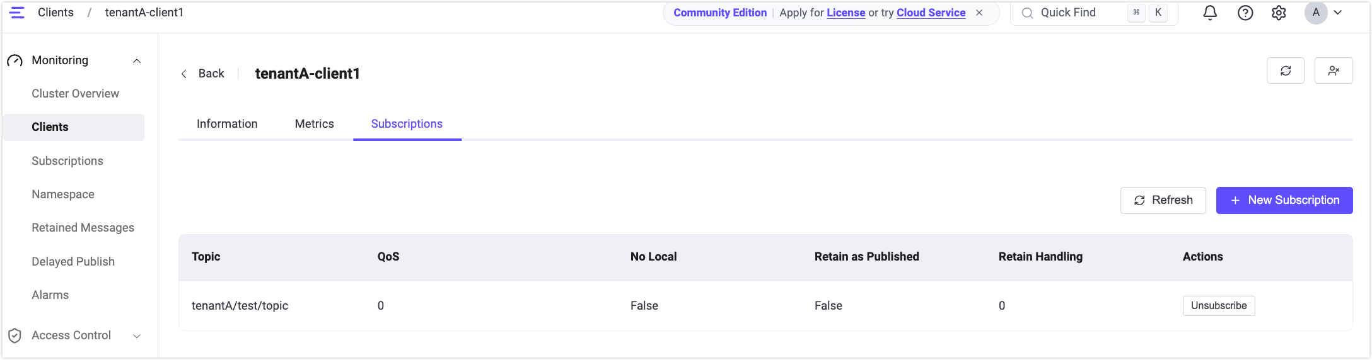Switch to the Information tab
This screenshot has height=360, width=1372.
coord(227,124)
